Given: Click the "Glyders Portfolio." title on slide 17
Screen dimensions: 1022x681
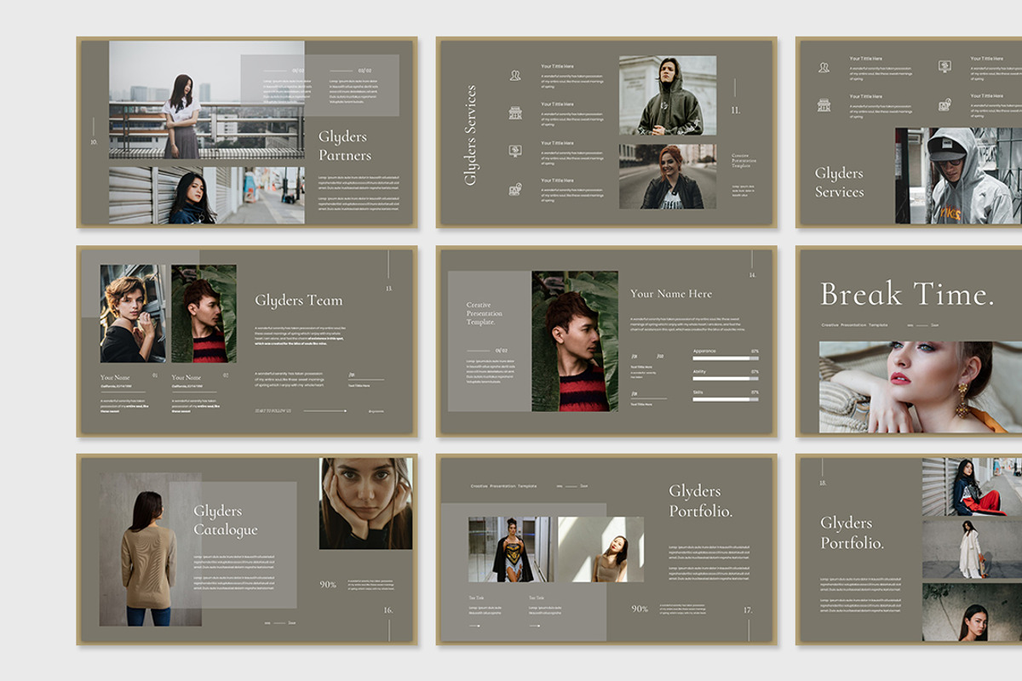Looking at the screenshot, I should click(x=701, y=501).
